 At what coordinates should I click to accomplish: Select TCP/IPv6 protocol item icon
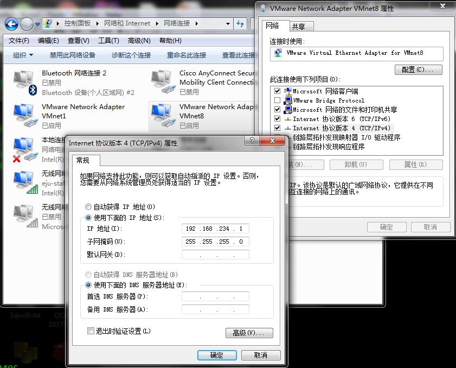[287, 119]
